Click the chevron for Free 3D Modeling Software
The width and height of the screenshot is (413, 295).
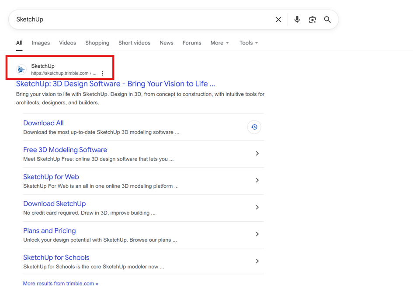pyautogui.click(x=257, y=154)
